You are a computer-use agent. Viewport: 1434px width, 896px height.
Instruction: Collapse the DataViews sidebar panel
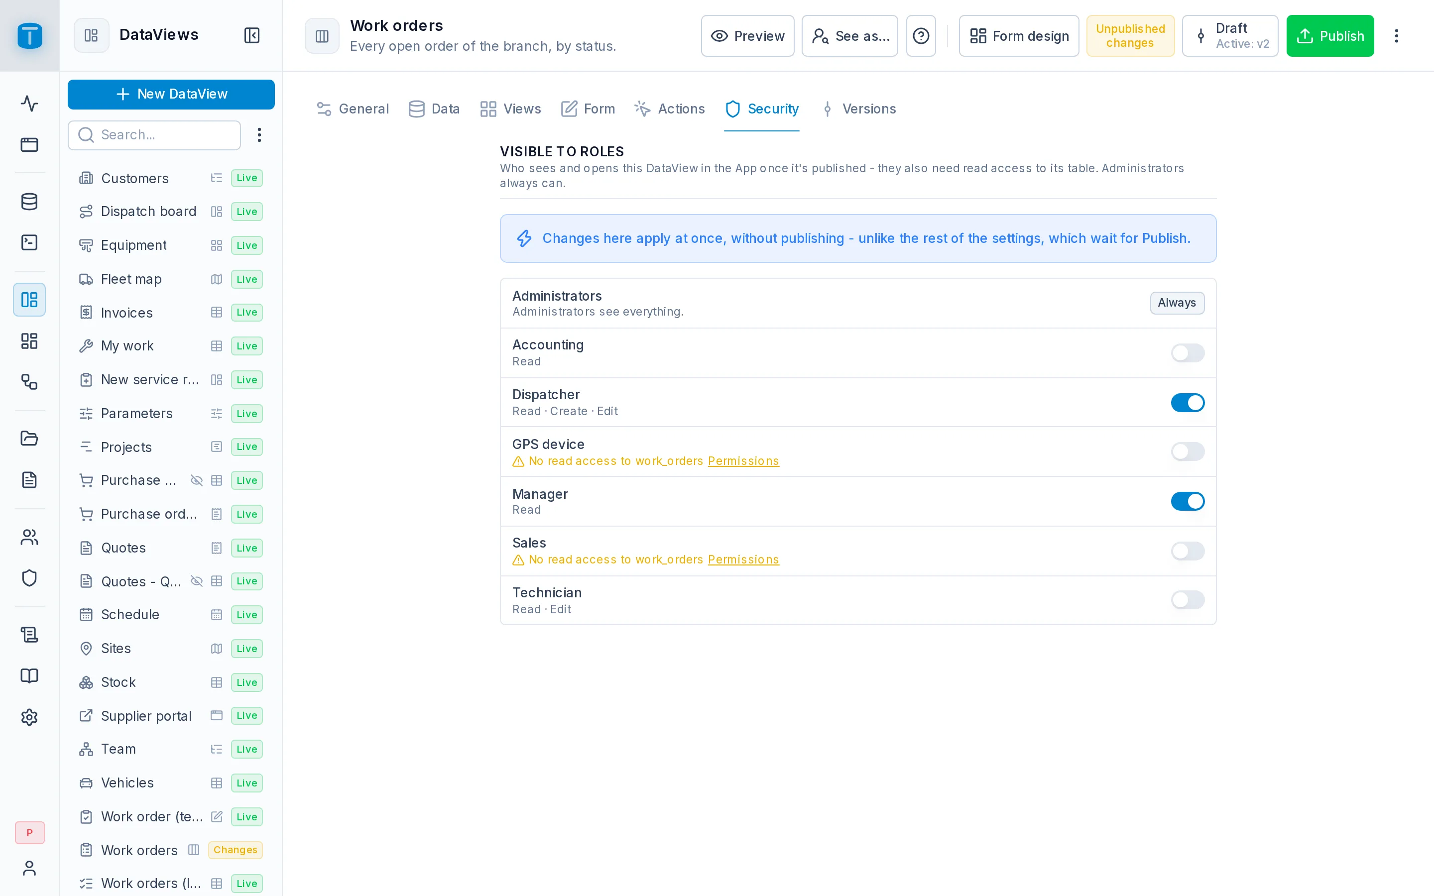(x=252, y=35)
